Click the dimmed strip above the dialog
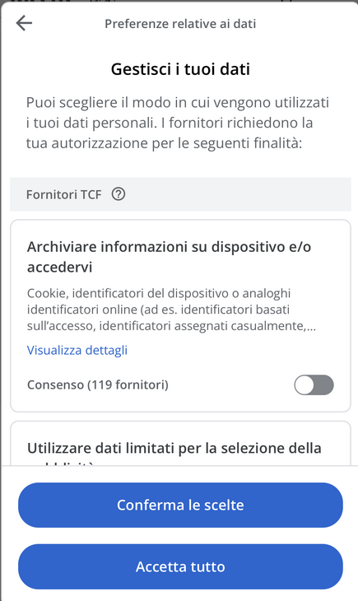358x601 pixels. pyautogui.click(x=179, y=1)
